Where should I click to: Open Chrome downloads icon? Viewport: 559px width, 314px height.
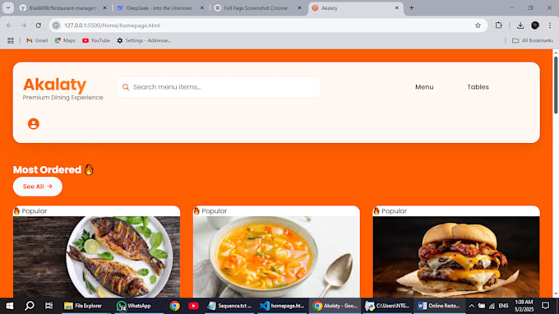(x=520, y=25)
